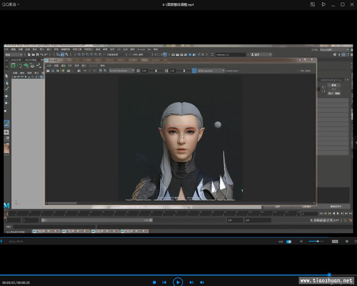The width and height of the screenshot is (357, 286).
Task: Click the Render region icon in Render View
Action: click(53, 71)
